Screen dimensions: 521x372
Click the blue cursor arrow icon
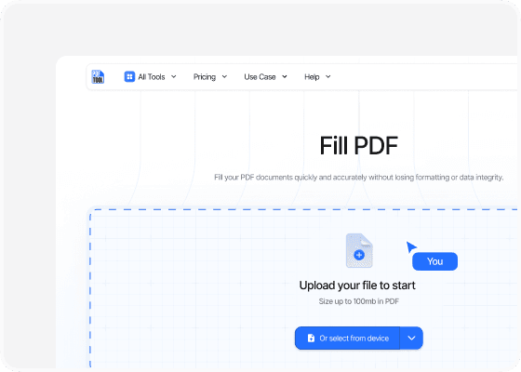tap(411, 246)
